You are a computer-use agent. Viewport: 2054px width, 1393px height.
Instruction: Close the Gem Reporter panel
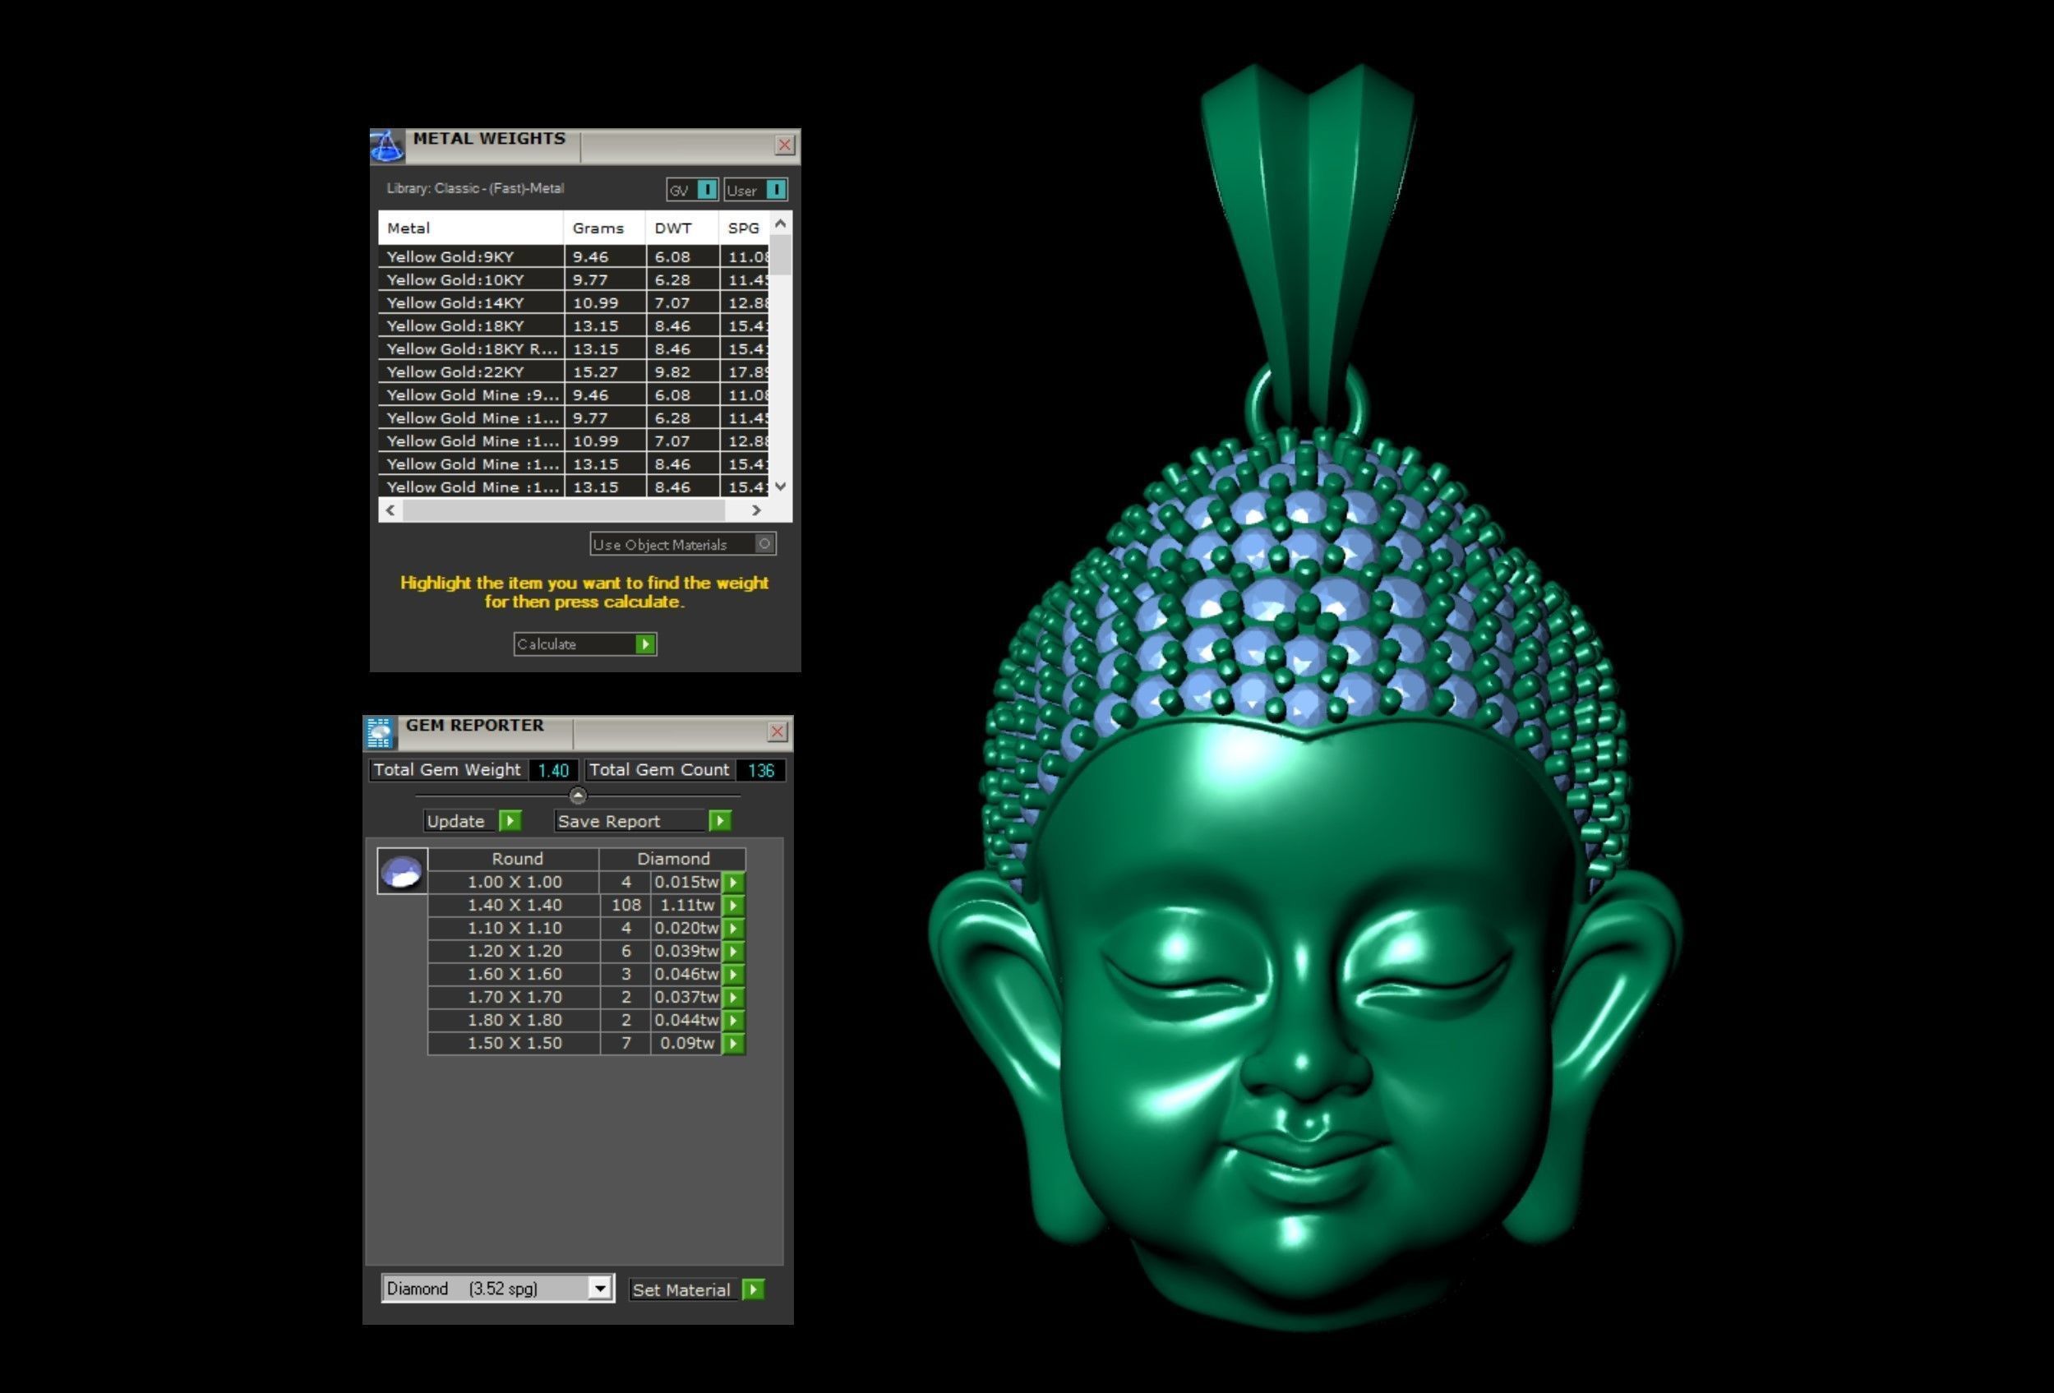778,732
